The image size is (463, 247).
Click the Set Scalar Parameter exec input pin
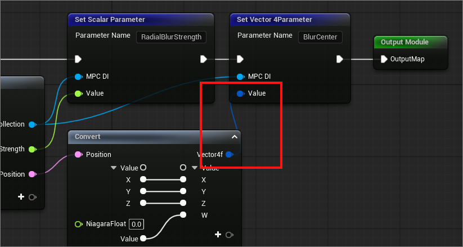78,59
